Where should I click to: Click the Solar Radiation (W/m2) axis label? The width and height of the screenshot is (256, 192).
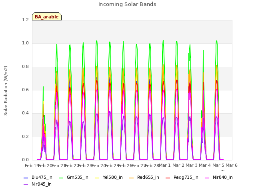[6, 91]
